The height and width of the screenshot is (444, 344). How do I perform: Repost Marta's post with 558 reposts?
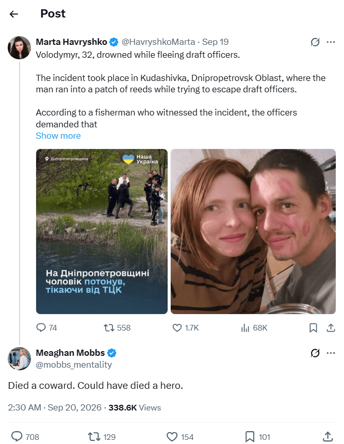117,327
